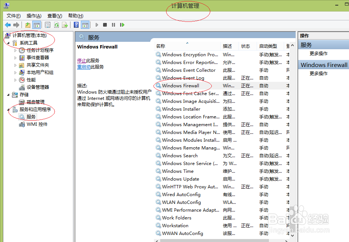Click the Start Service play icon
Image resolution: width=349 pixels, height=242 pixels.
[96, 25]
